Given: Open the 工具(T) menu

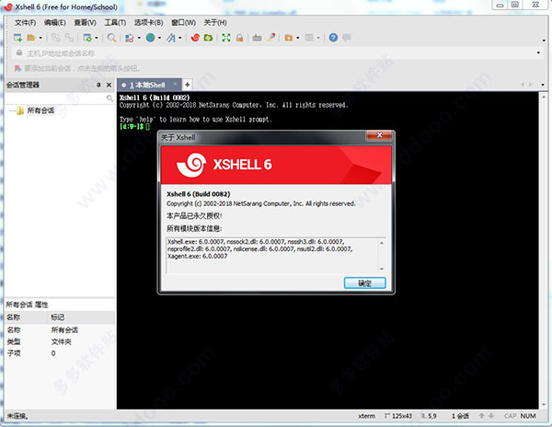Looking at the screenshot, I should (115, 22).
